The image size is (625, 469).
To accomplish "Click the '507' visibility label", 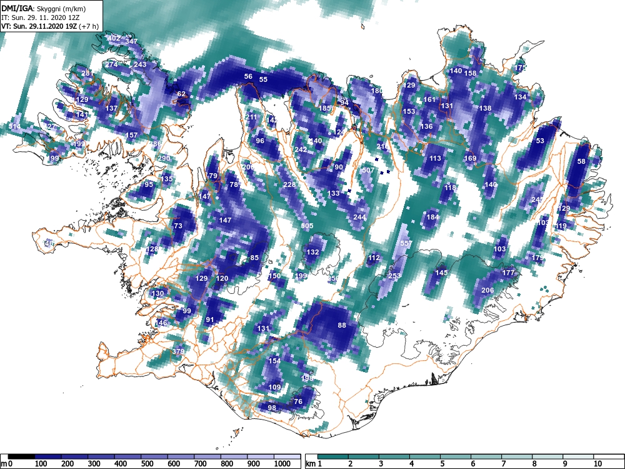I will coord(368,170).
